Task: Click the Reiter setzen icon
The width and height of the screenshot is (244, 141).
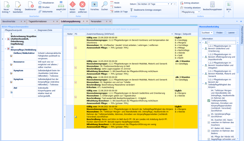Action: [73, 5]
